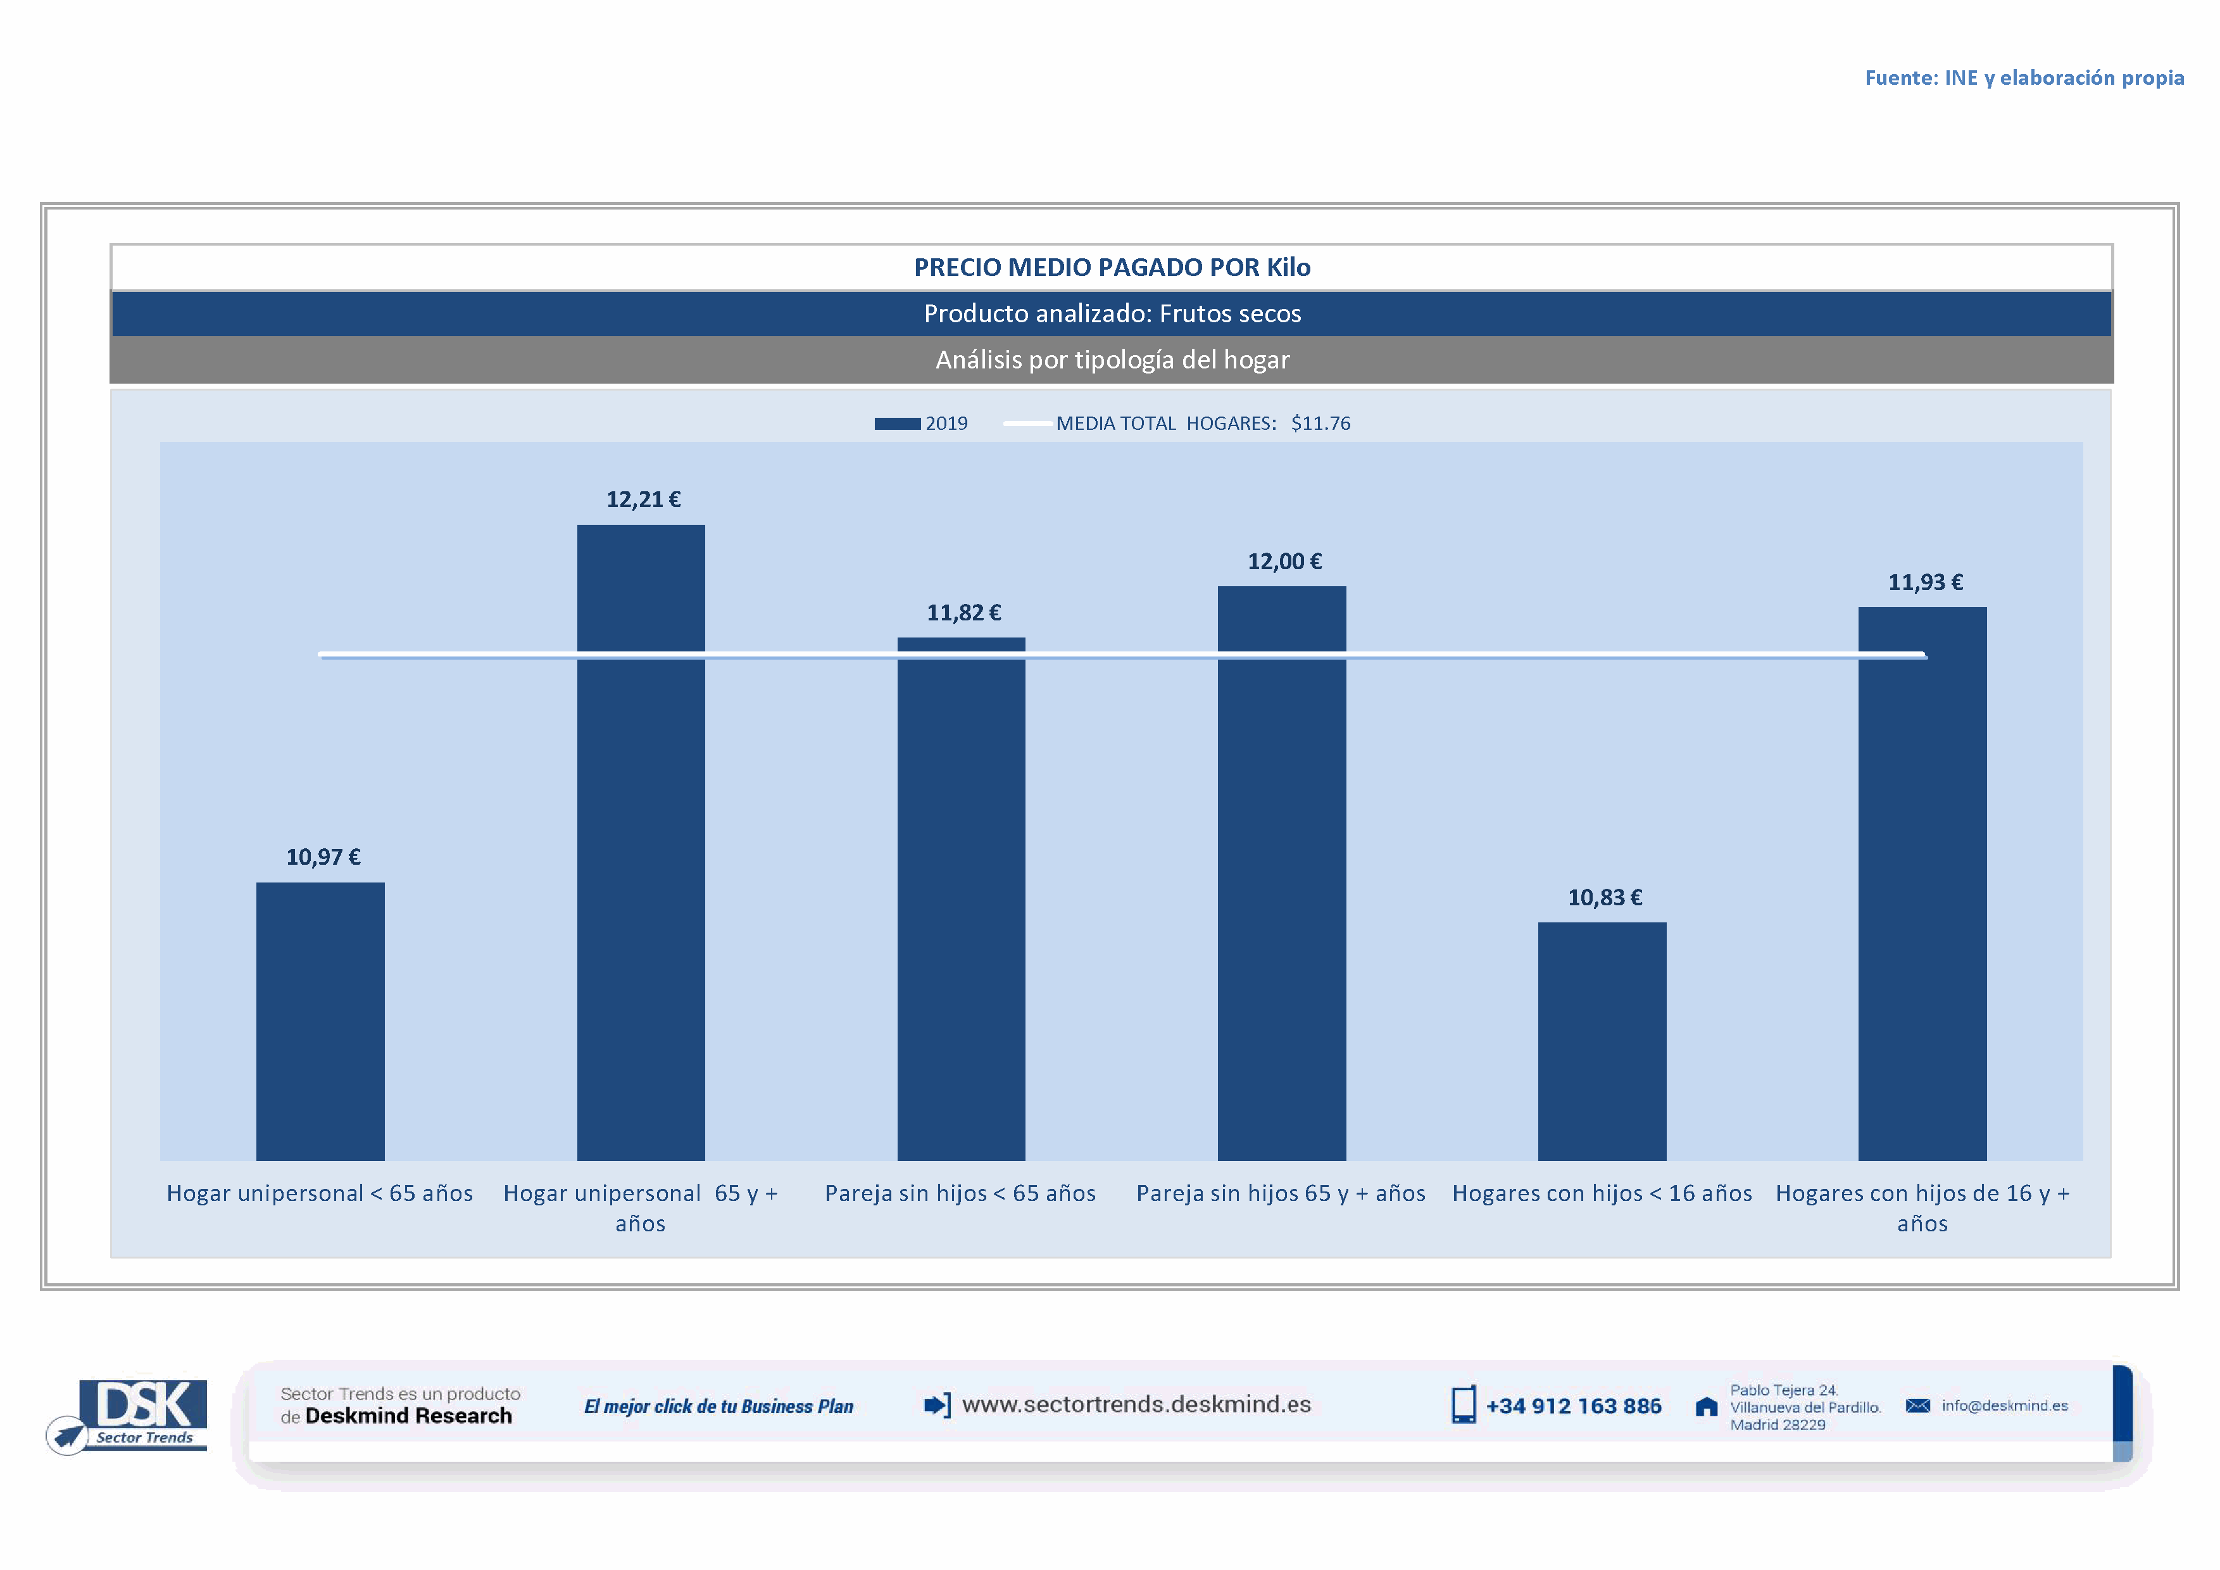Click info@deskmind.es email address
Screen dimensions: 2220x1570
2004,1405
